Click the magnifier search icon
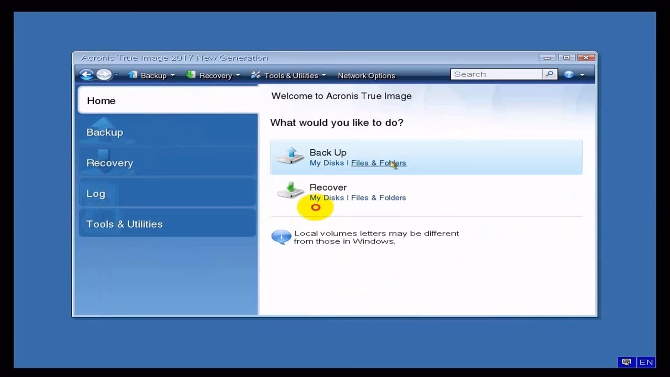This screenshot has width=670, height=377. pos(550,74)
